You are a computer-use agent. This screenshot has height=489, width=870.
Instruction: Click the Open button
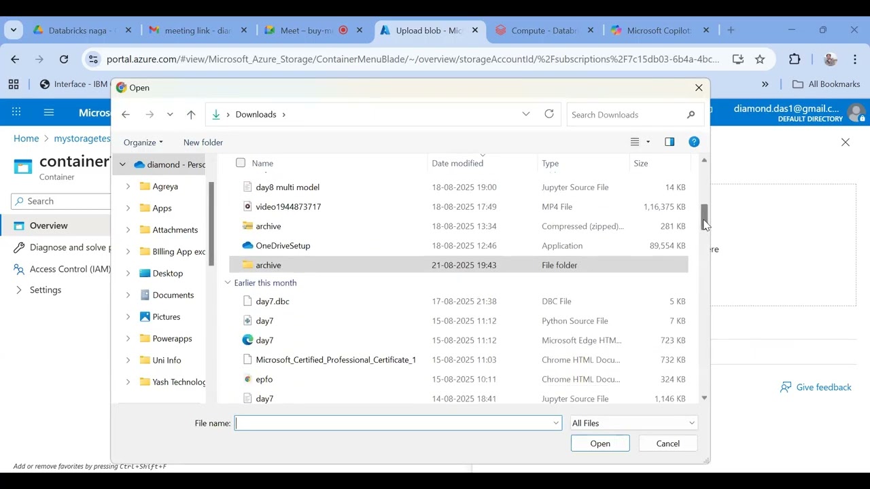coord(600,443)
